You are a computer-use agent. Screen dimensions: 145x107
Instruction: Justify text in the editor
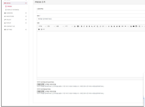click(119, 26)
